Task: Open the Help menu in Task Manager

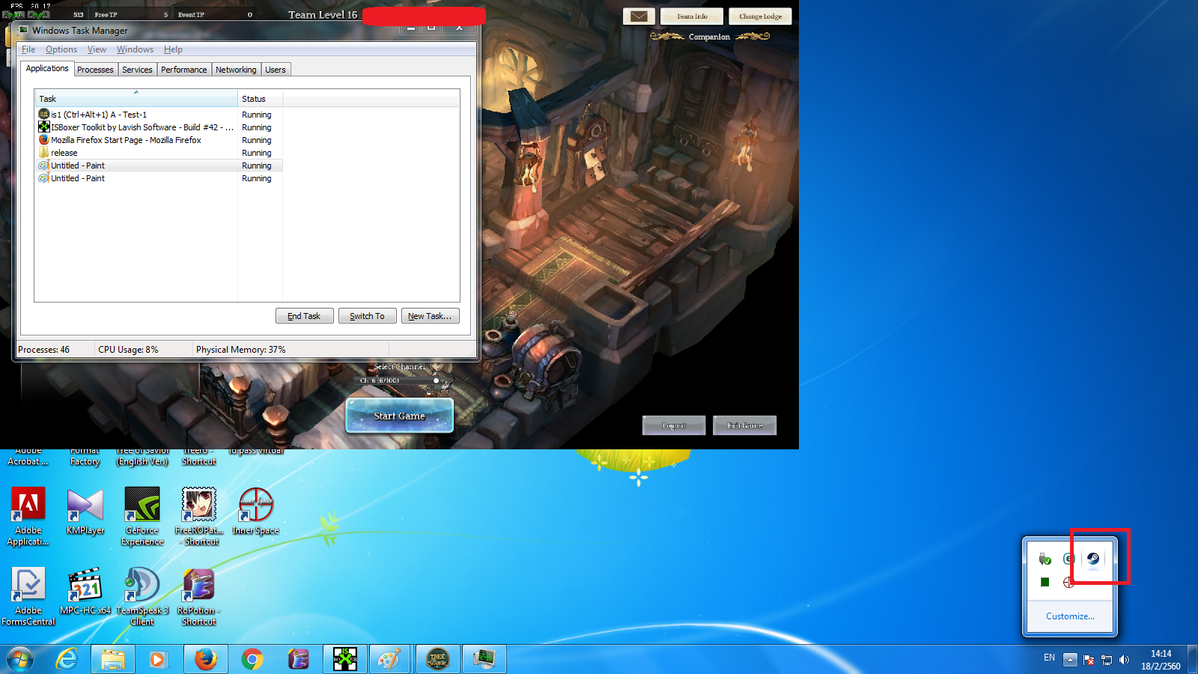Action: tap(173, 49)
